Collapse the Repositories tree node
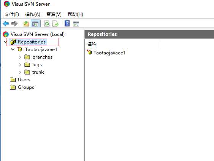Viewport: 214px width, 161px height. pyautogui.click(x=5, y=42)
